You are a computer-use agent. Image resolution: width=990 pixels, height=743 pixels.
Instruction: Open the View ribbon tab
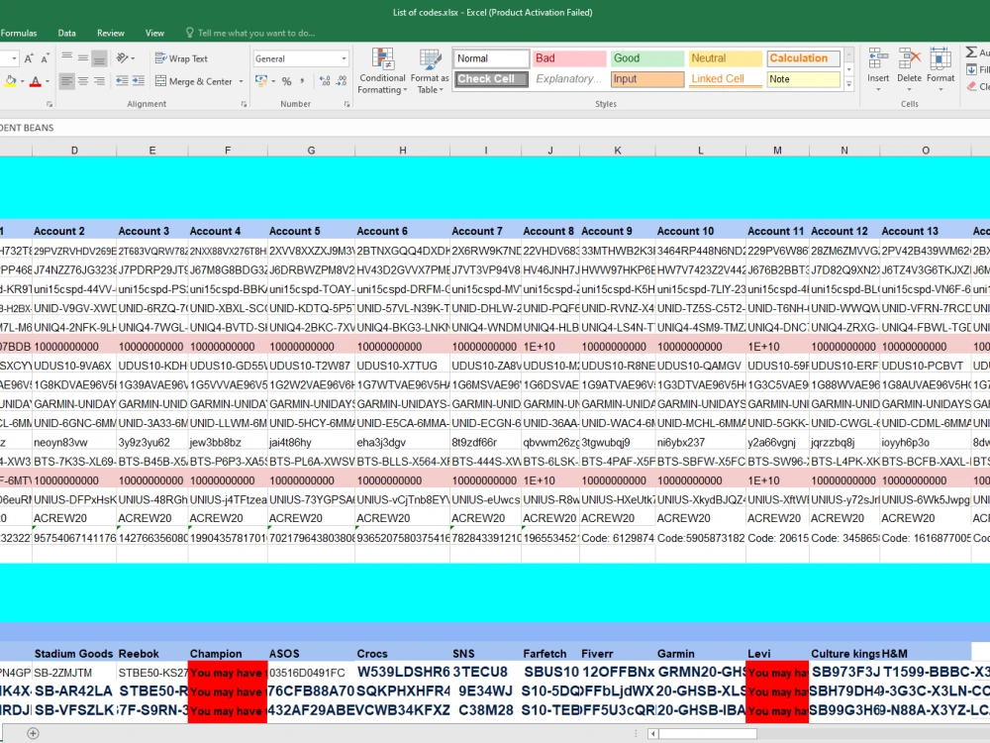point(154,33)
